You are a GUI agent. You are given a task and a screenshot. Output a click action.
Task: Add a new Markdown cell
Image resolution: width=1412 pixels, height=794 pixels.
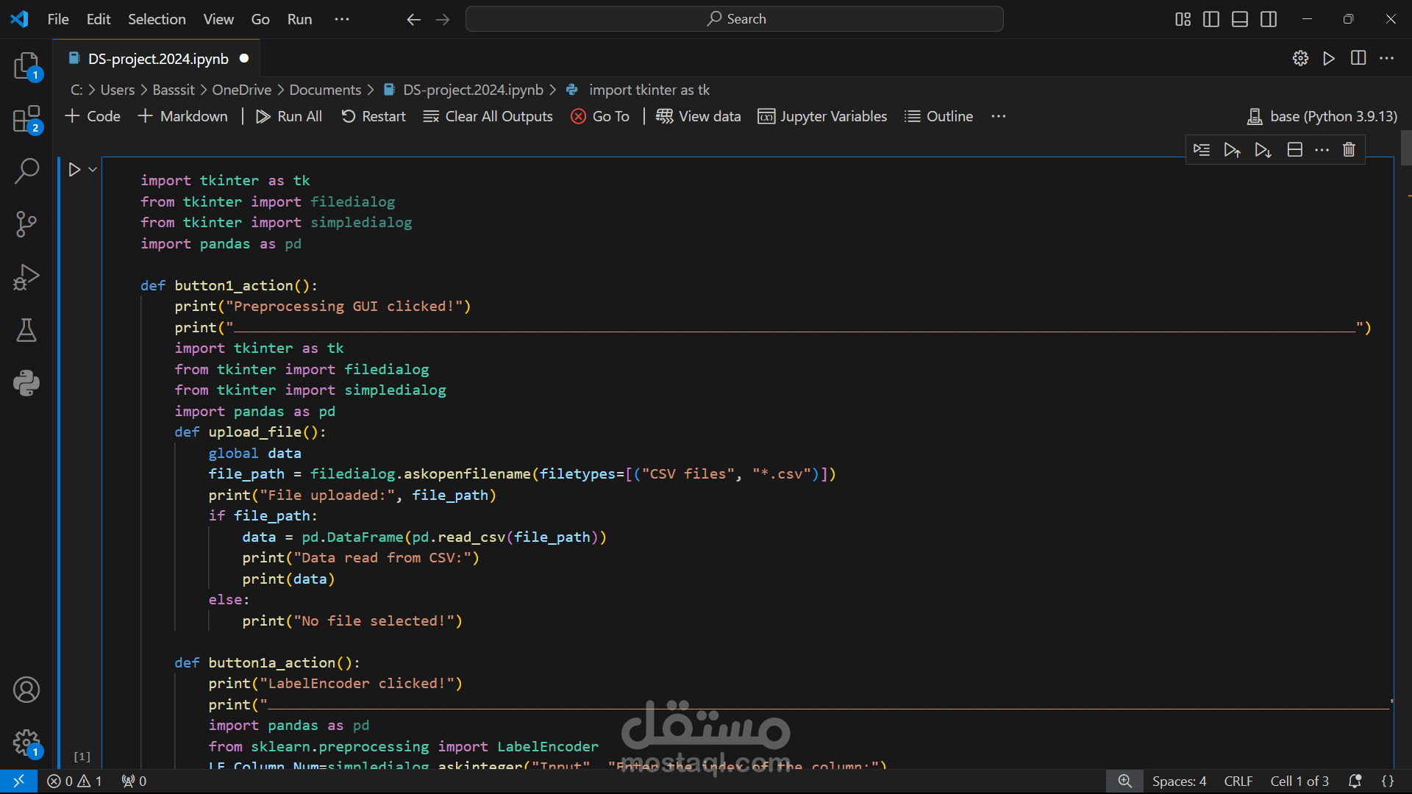click(183, 116)
